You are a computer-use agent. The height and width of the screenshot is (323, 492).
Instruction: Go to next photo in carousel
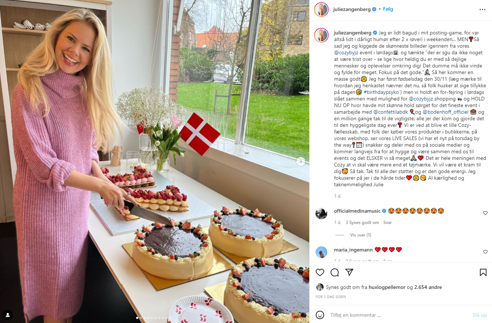click(x=301, y=161)
